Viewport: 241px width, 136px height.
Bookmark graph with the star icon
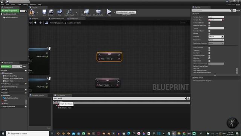(31, 23)
